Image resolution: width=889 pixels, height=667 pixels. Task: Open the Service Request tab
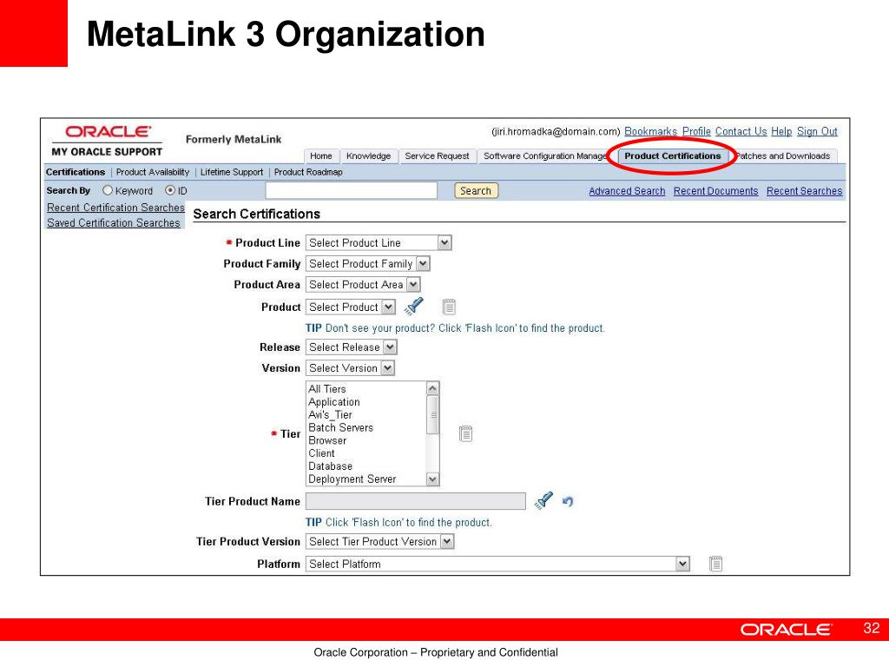tap(438, 156)
